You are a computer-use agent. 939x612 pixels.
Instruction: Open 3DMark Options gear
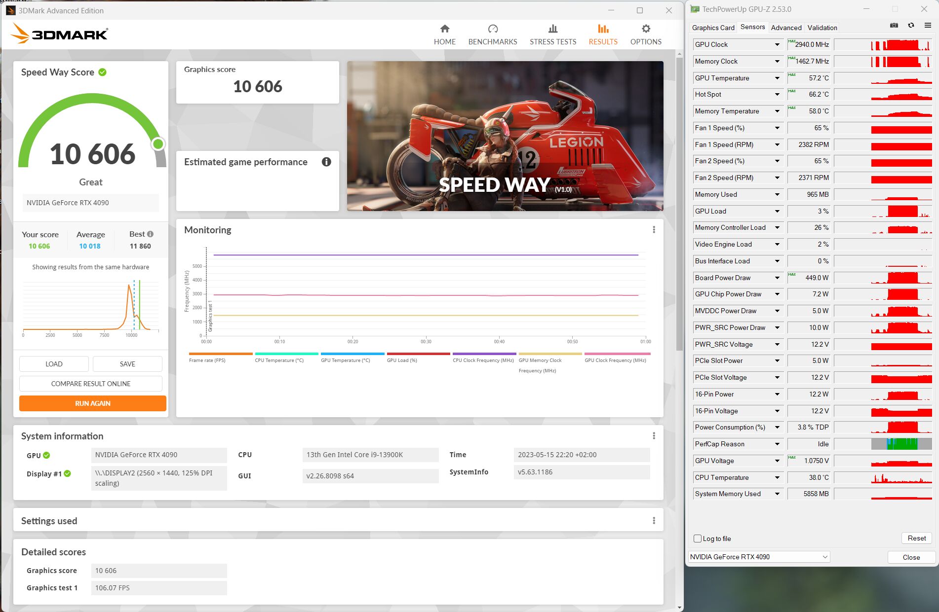[x=646, y=29]
